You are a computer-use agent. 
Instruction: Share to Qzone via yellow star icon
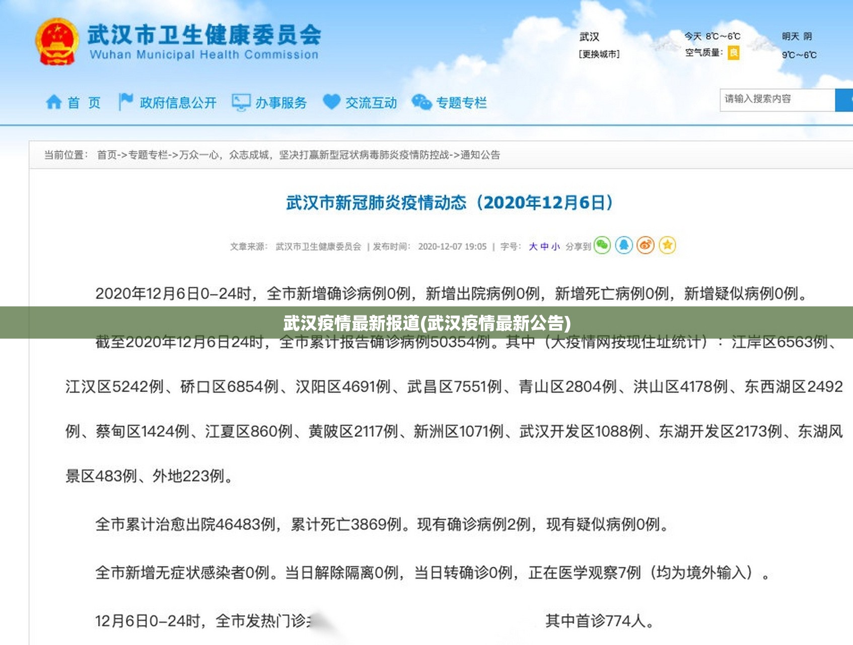coord(667,245)
